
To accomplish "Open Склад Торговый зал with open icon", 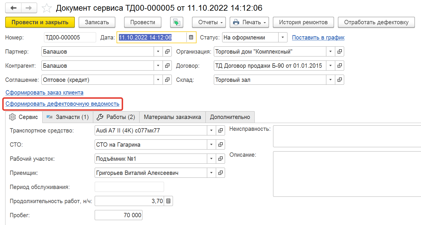I will point(340,80).
